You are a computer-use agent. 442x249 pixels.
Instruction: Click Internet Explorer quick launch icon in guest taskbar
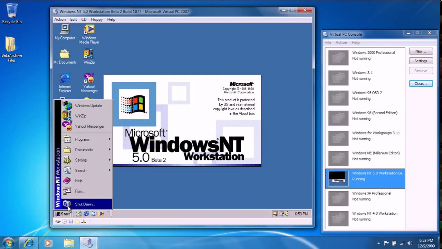point(86,214)
